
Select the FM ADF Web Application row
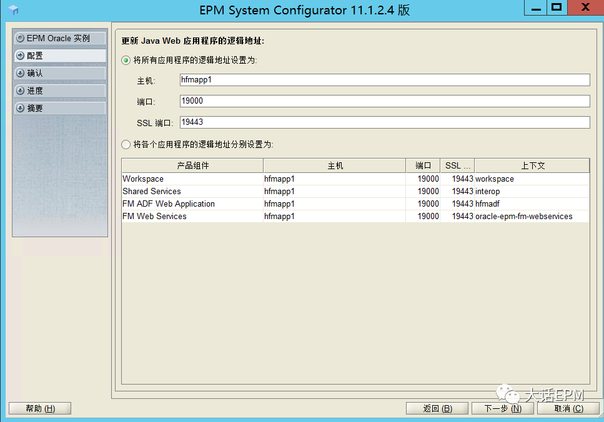tap(355, 204)
